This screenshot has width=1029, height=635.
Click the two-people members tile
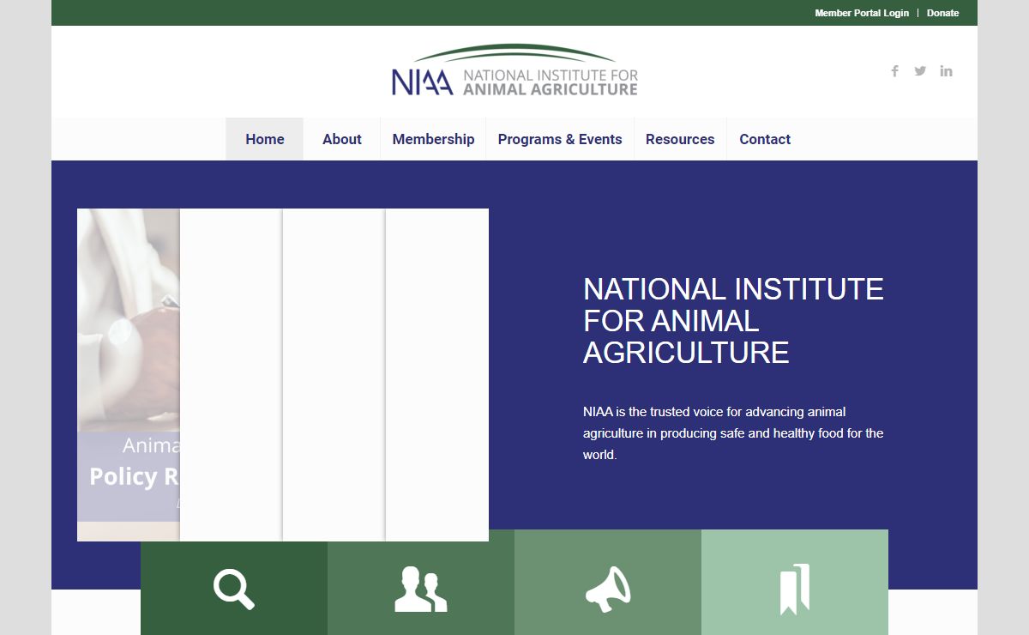click(x=421, y=583)
